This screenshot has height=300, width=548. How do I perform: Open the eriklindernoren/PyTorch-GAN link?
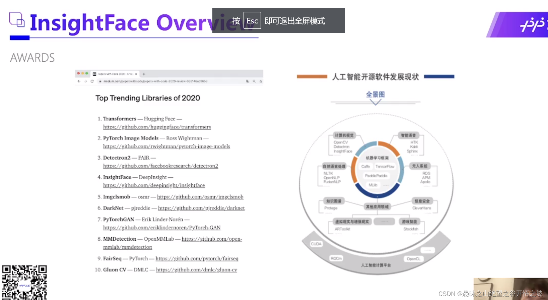[x=162, y=228]
